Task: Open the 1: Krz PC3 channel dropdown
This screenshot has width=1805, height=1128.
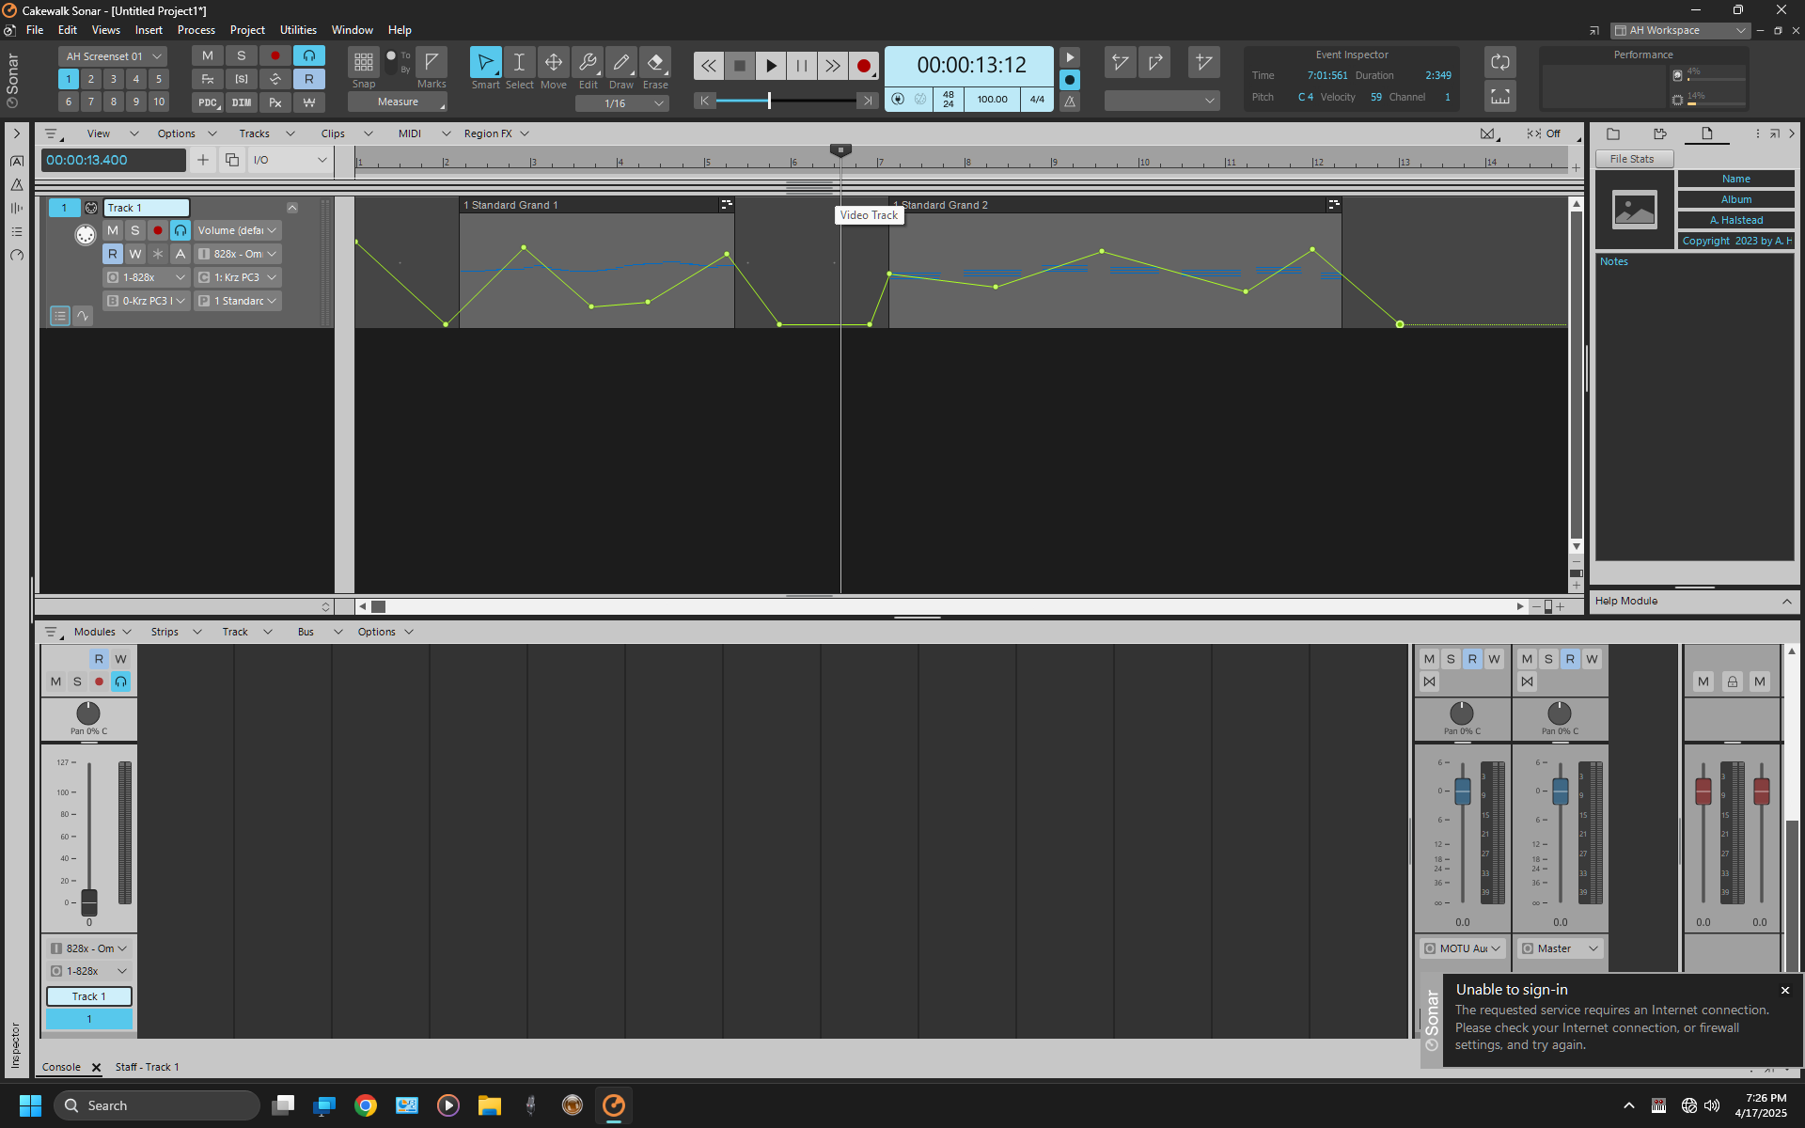Action: pos(237,277)
